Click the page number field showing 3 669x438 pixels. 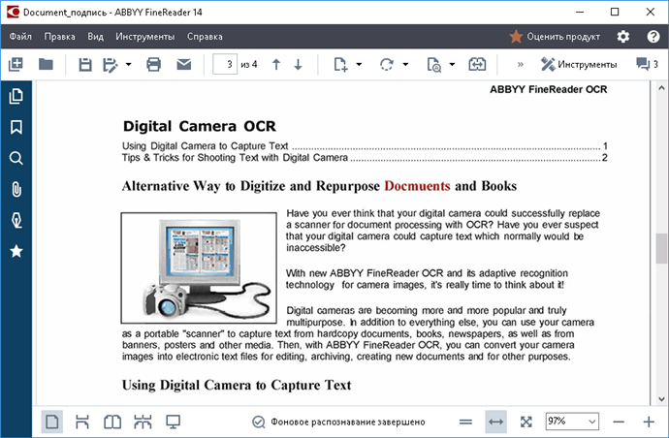click(225, 64)
